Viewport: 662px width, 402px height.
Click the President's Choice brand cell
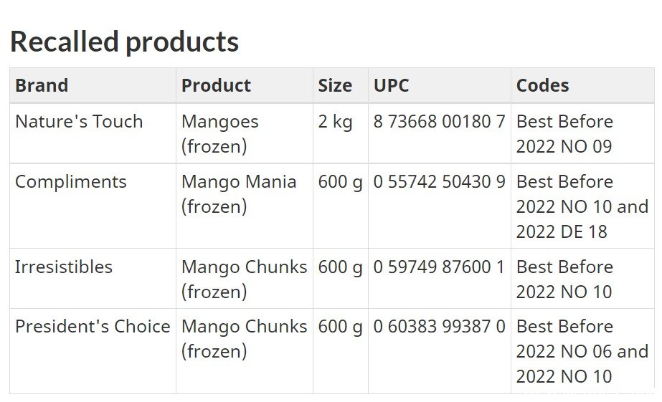pyautogui.click(x=93, y=351)
